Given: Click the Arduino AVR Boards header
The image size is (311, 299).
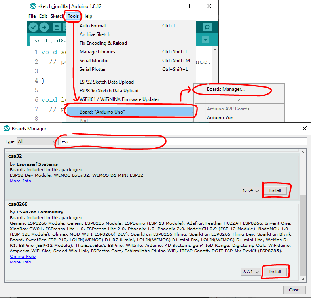Looking at the screenshot, I should [x=228, y=109].
